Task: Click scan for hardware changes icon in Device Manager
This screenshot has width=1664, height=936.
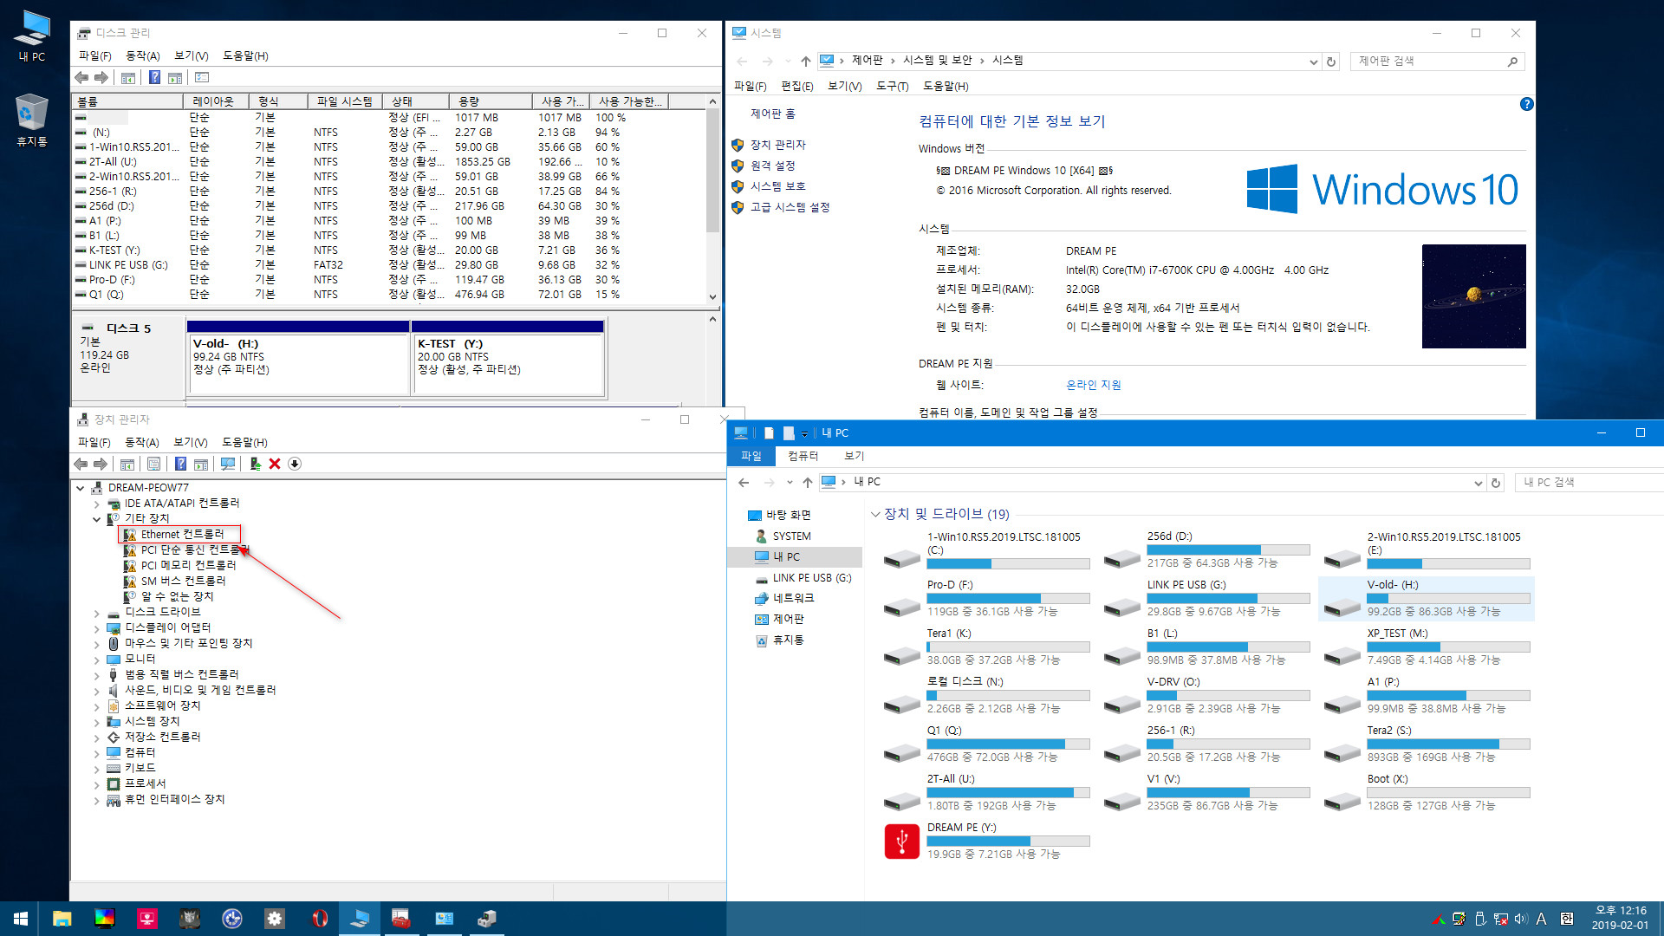Action: (228, 464)
